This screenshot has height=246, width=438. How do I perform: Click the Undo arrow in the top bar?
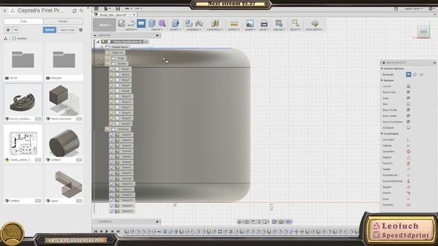pos(127,9)
